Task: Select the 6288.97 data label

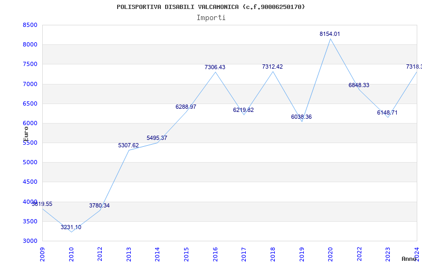Action: [x=186, y=107]
